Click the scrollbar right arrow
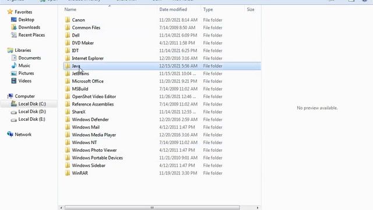The width and height of the screenshot is (373, 210). coord(258,208)
